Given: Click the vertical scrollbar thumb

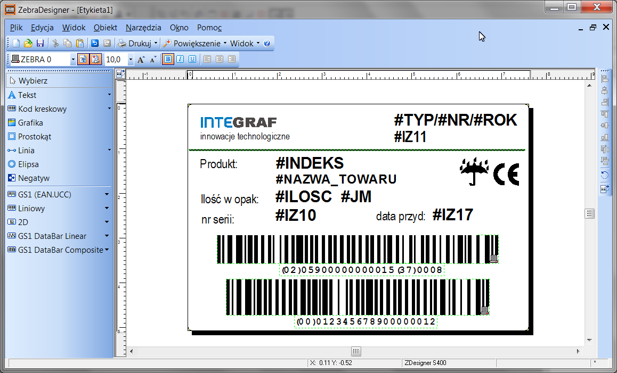Looking at the screenshot, I should [589, 213].
